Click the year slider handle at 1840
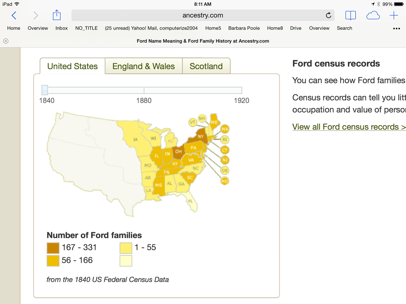The width and height of the screenshot is (406, 304). coord(45,90)
